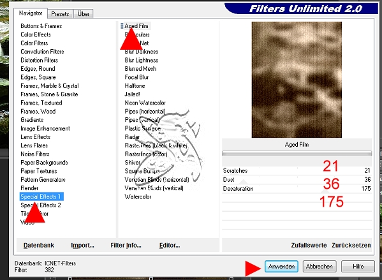Screen dimensions: 382x280
Task: Apply the filter with Anwenden
Action: click(x=281, y=267)
